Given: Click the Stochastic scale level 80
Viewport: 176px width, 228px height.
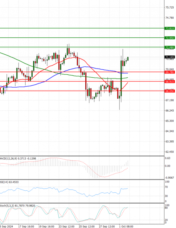Looking at the screenshot, I should click(x=167, y=208).
